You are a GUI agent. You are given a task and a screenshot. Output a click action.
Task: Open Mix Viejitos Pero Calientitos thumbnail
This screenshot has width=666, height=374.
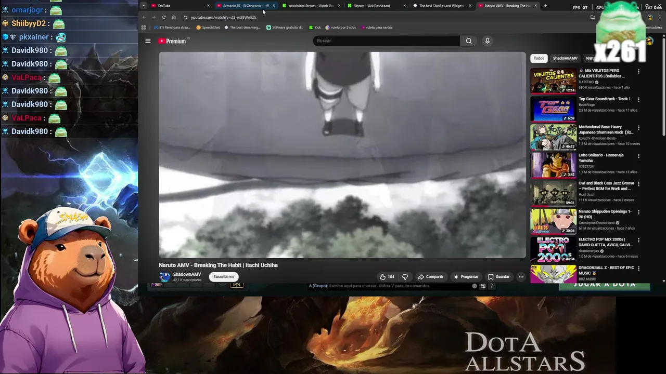point(553,81)
